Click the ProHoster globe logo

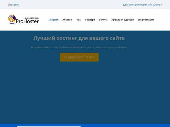(x=12, y=19)
